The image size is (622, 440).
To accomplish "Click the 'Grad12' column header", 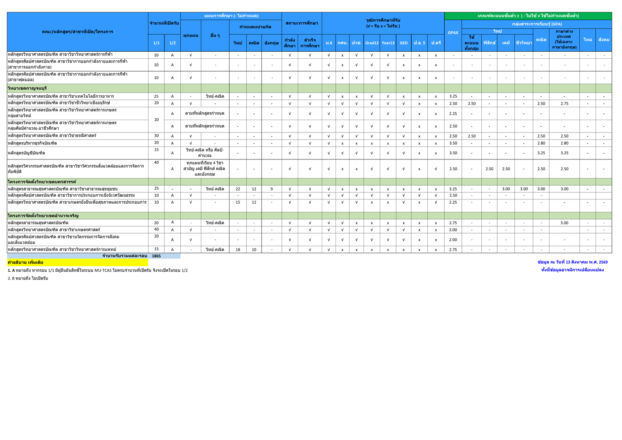I will (372, 43).
